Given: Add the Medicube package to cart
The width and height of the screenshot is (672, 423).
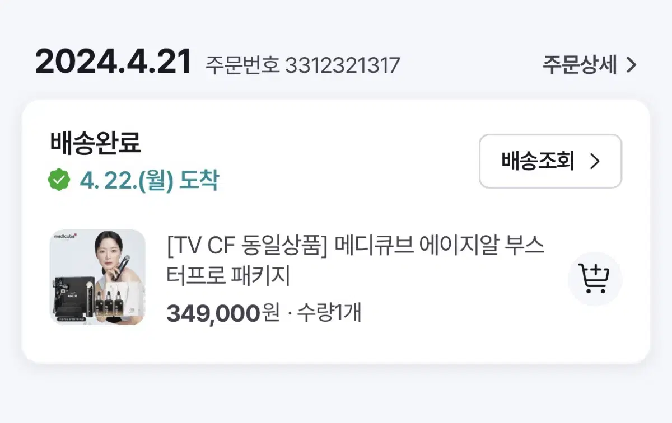Looking at the screenshot, I should [595, 279].
